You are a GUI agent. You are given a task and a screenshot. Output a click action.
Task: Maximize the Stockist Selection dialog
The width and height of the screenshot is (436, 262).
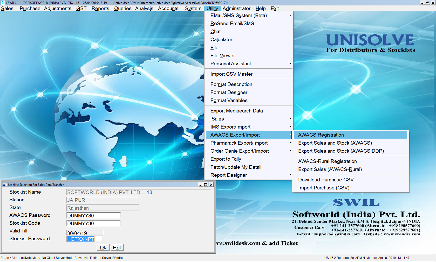(206, 185)
